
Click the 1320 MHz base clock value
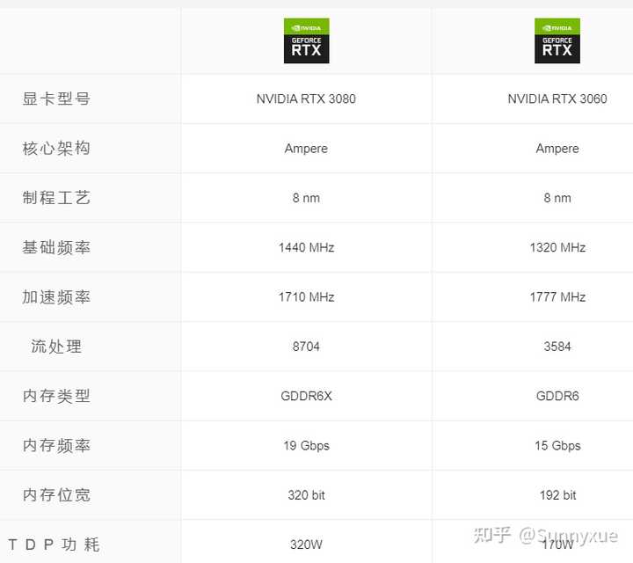pyautogui.click(x=557, y=247)
